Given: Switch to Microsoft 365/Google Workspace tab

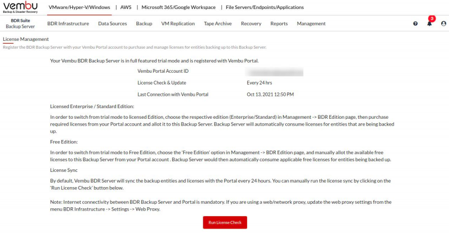Looking at the screenshot, I should (x=178, y=7).
